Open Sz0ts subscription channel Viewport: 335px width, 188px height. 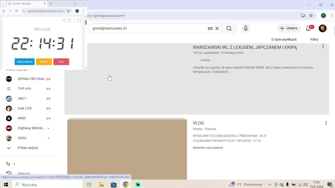point(28,138)
